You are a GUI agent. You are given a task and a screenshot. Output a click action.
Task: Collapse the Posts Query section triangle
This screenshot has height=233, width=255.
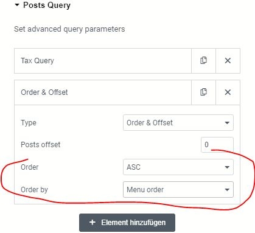coord(17,5)
